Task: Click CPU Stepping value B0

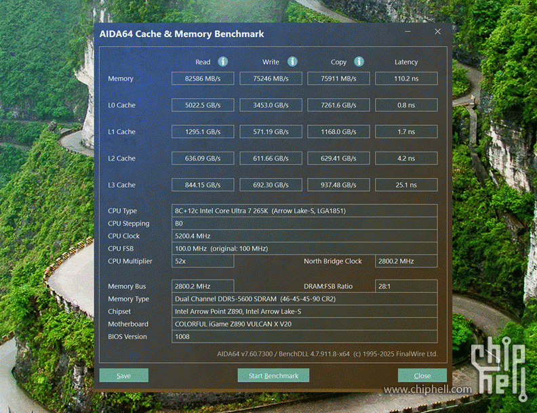Action: tap(304, 223)
